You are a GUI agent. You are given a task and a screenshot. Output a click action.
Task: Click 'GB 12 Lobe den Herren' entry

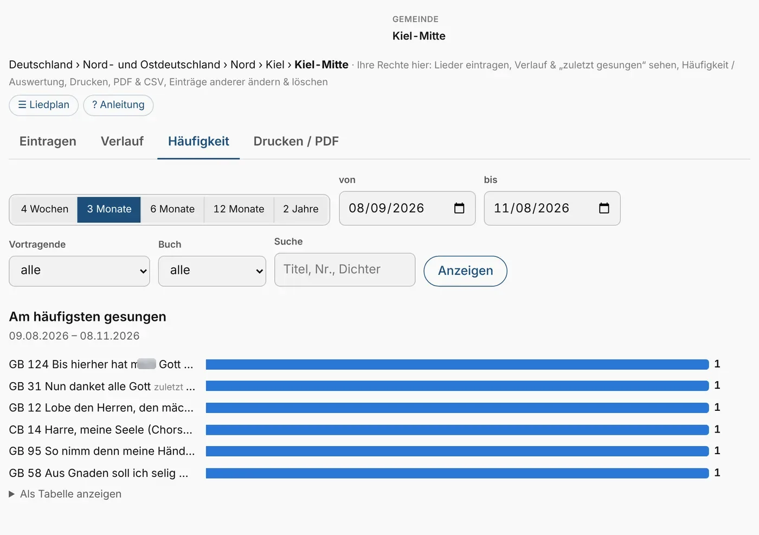tap(101, 408)
